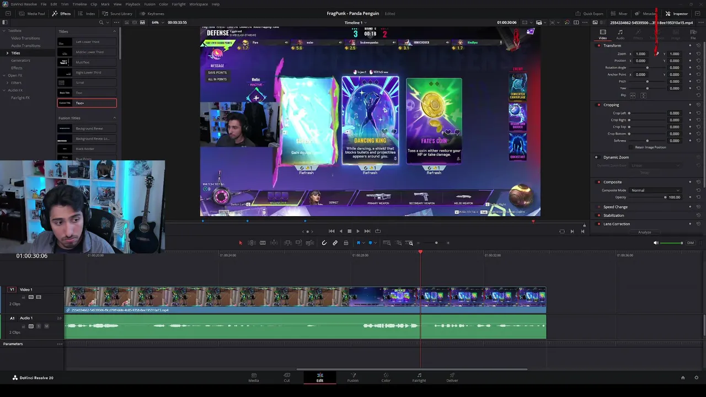Collapse the Audio FX section
Screen dimensions: 706x397
pos(3,90)
